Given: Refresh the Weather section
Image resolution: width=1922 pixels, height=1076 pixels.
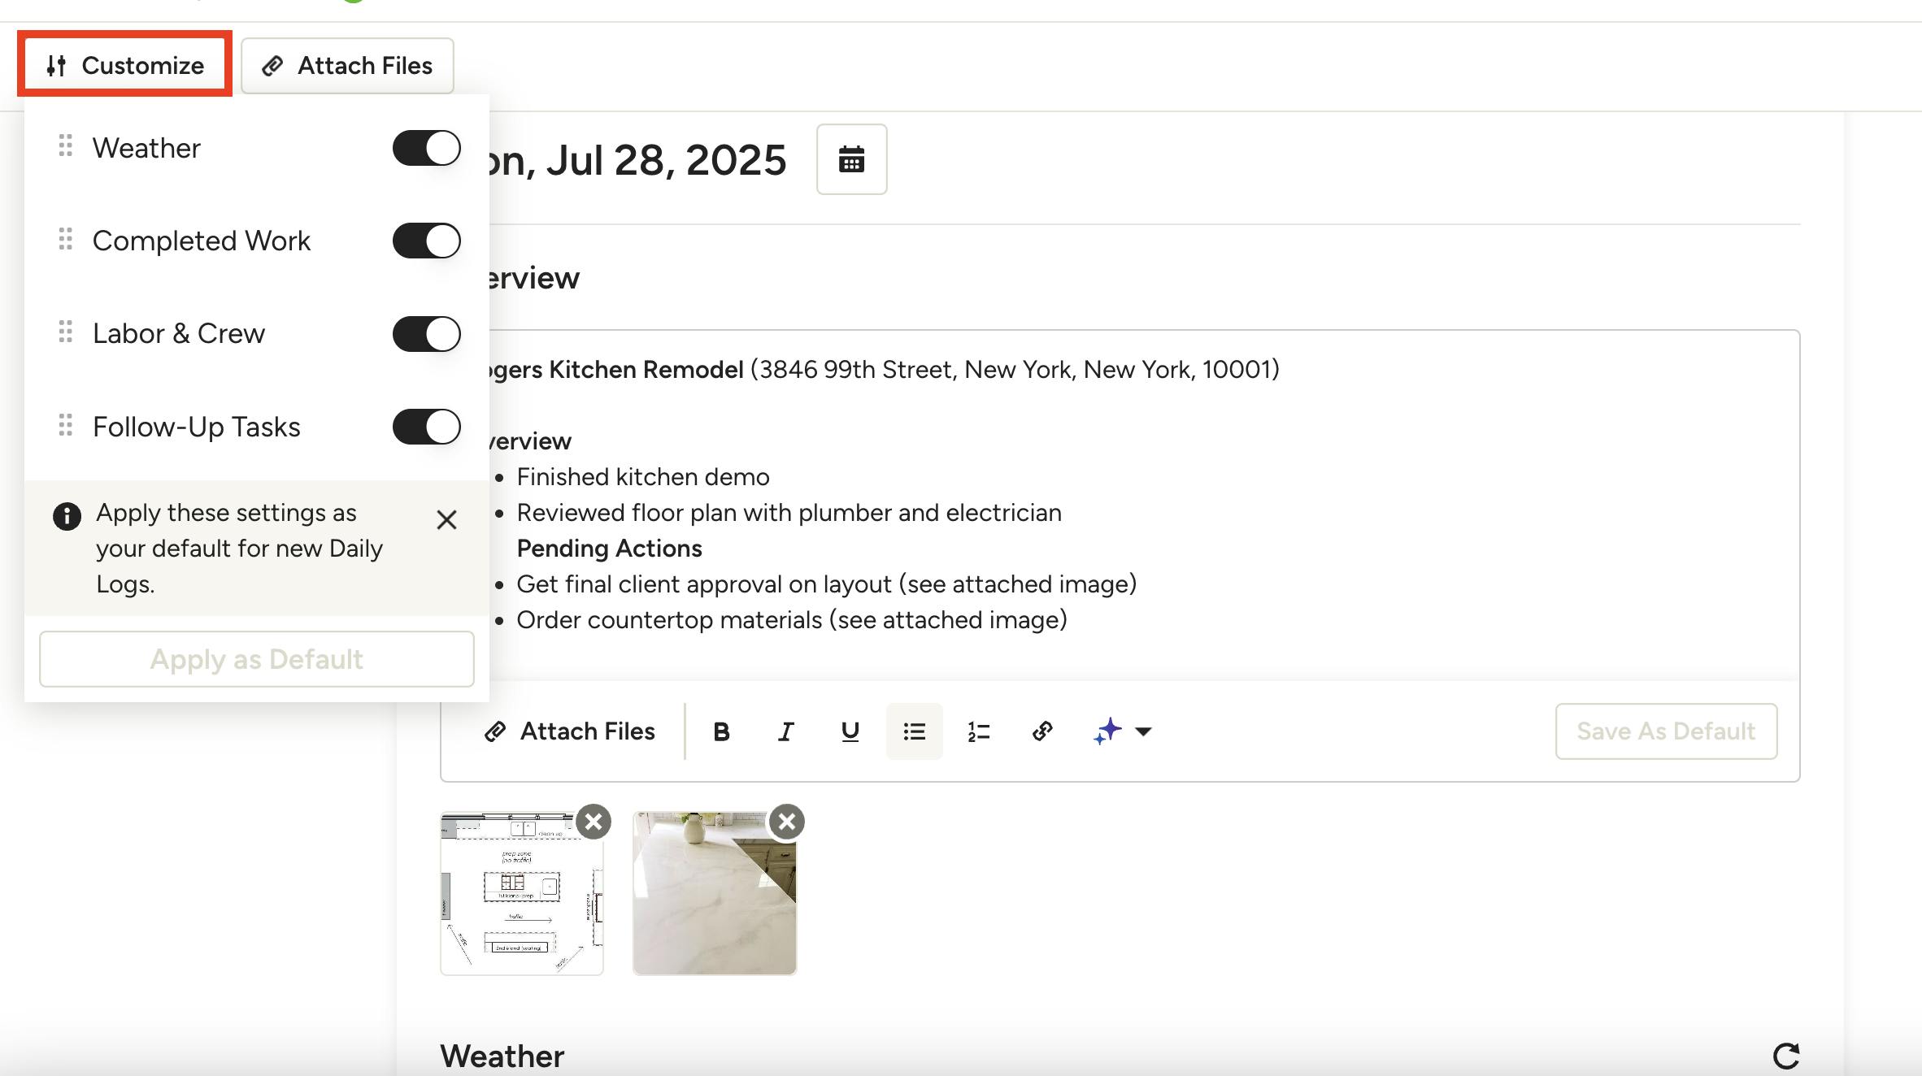Looking at the screenshot, I should click(1785, 1056).
